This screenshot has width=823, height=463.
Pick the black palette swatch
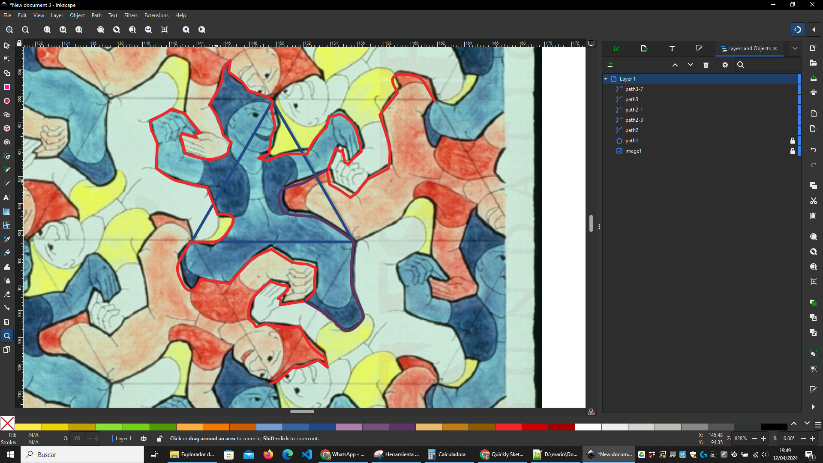(774, 427)
